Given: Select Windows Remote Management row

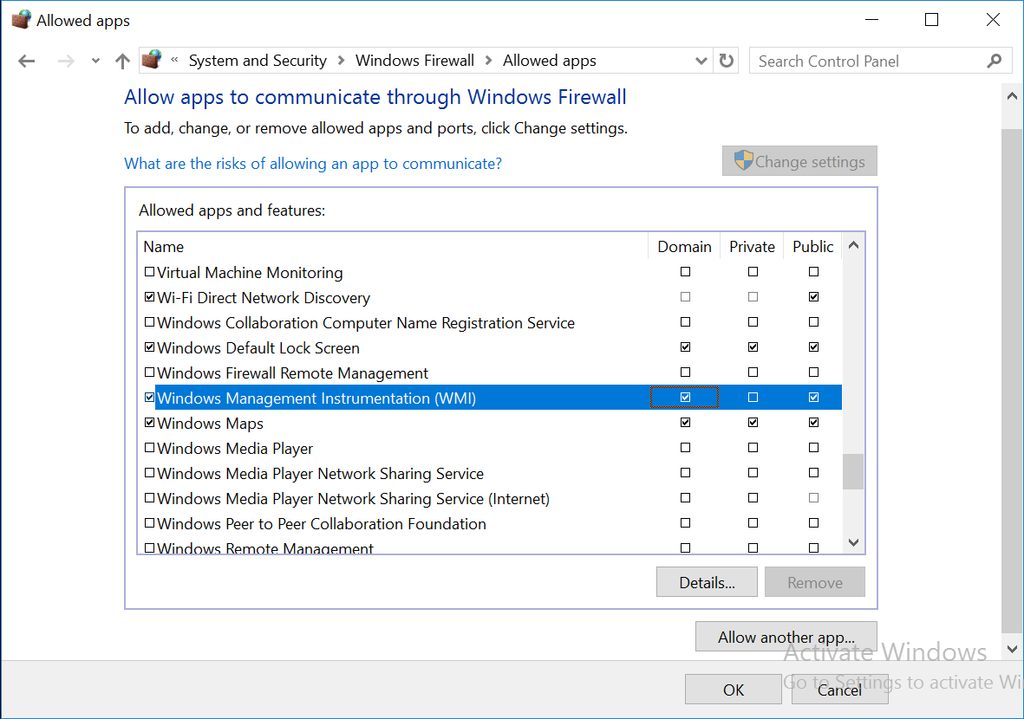Looking at the screenshot, I should (490, 547).
